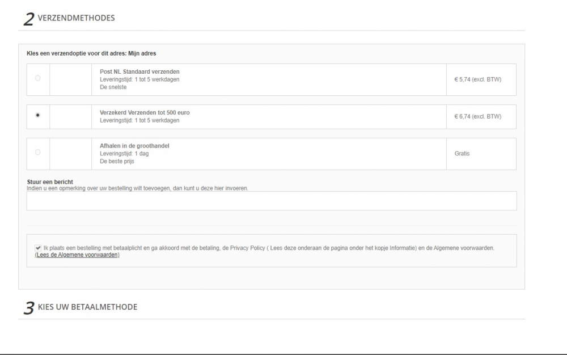Open the Lees de Algemene voorwaarden link
The height and width of the screenshot is (355, 567).
[77, 255]
